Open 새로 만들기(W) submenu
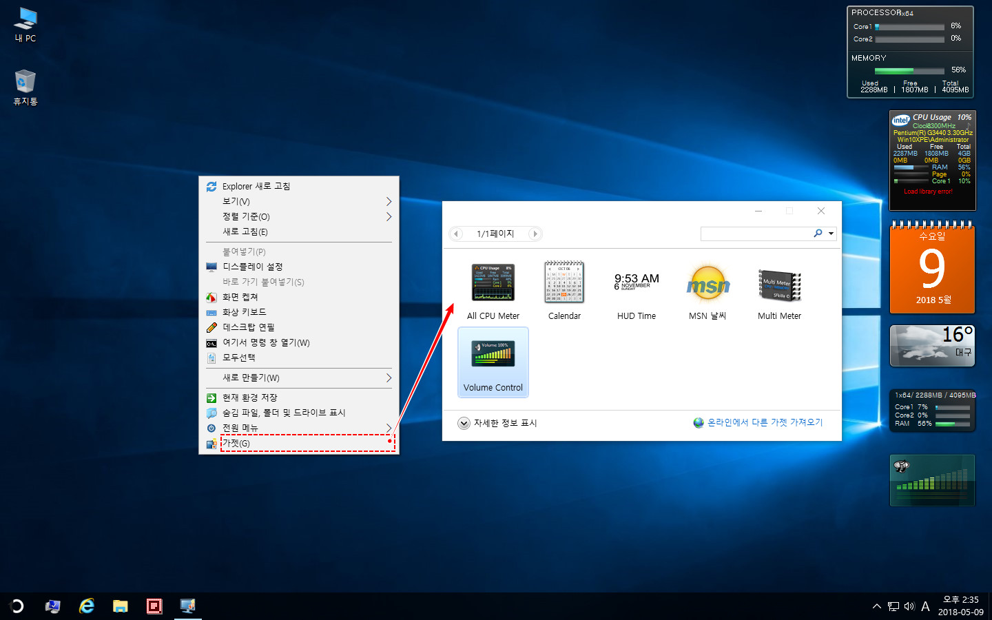The height and width of the screenshot is (620, 992). (299, 378)
